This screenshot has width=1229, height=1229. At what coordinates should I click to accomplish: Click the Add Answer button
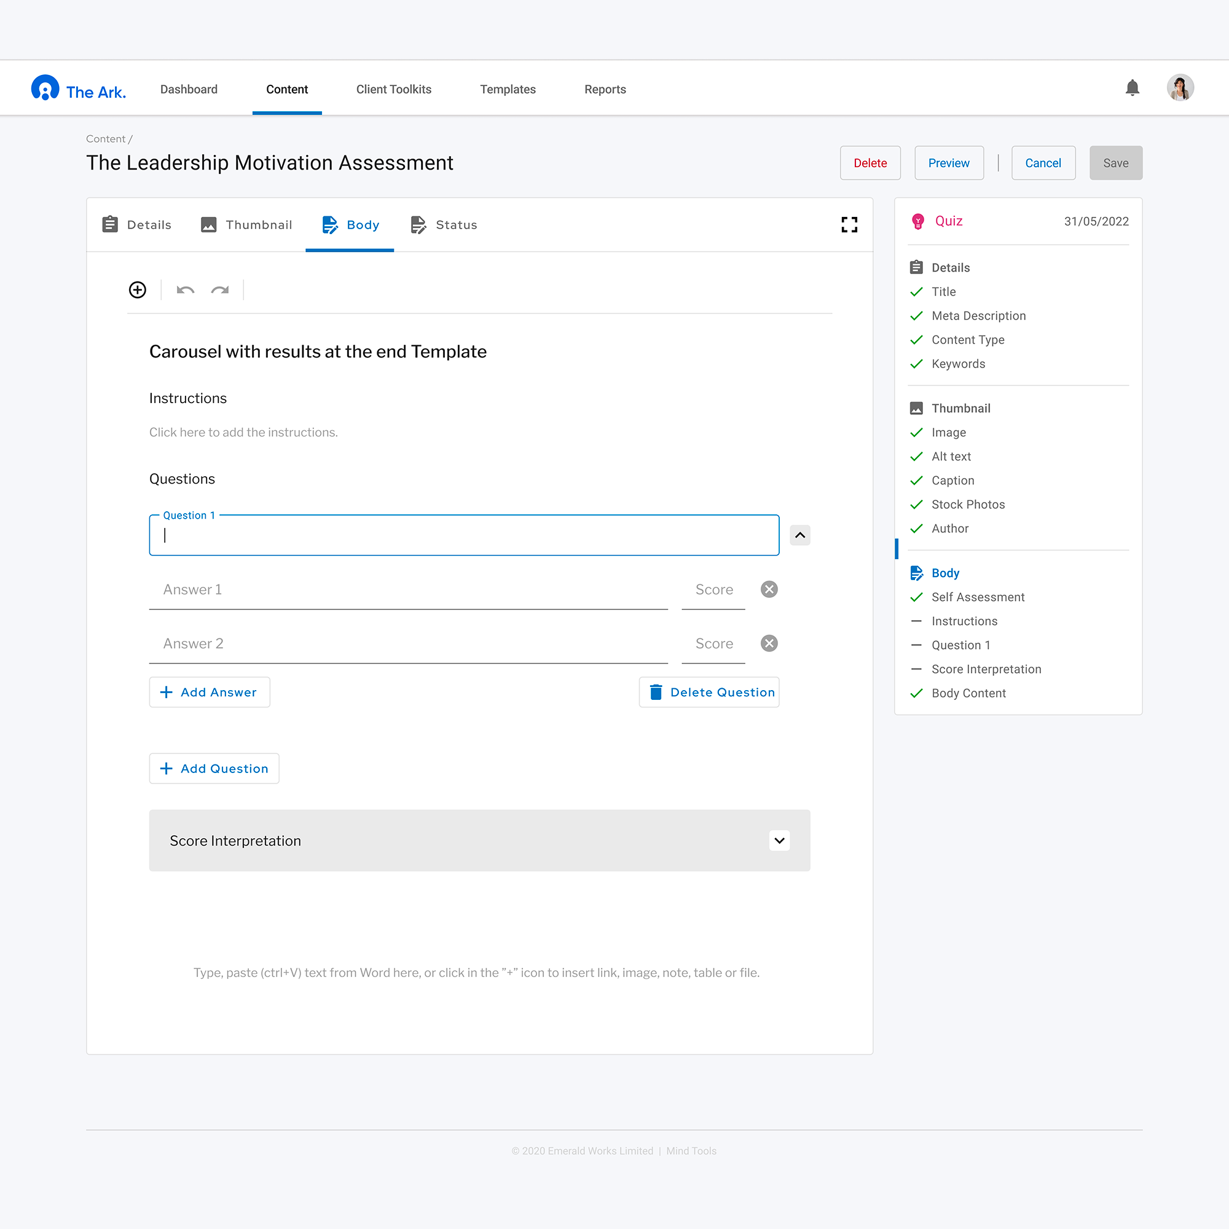point(210,692)
